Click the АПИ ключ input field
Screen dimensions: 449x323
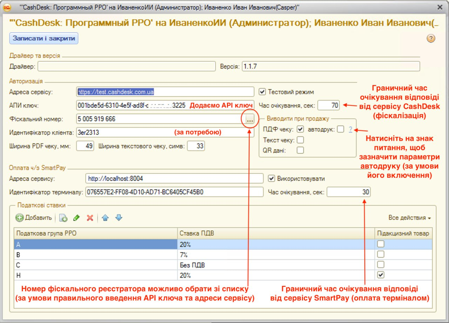point(132,105)
